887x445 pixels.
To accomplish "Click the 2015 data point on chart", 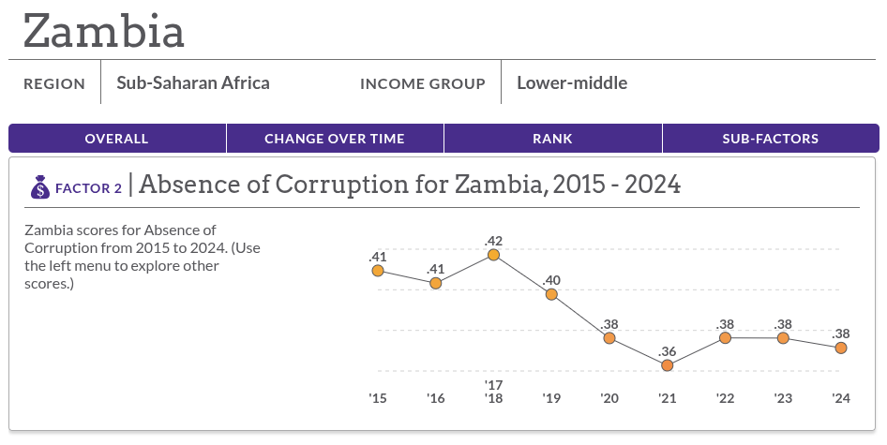I will click(378, 271).
